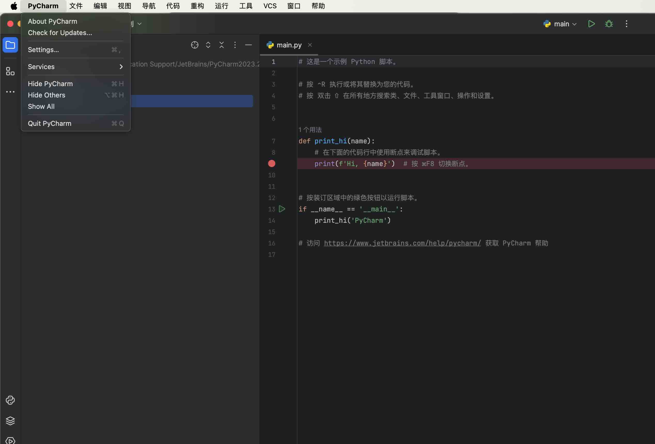
Task: Expand the Services submenu arrow
Action: click(121, 67)
